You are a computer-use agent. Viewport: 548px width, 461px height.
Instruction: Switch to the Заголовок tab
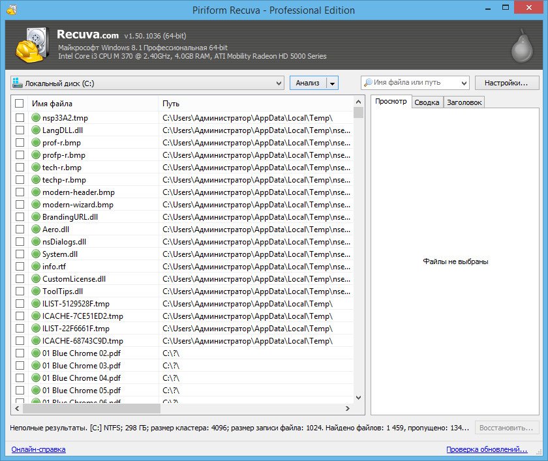click(464, 102)
